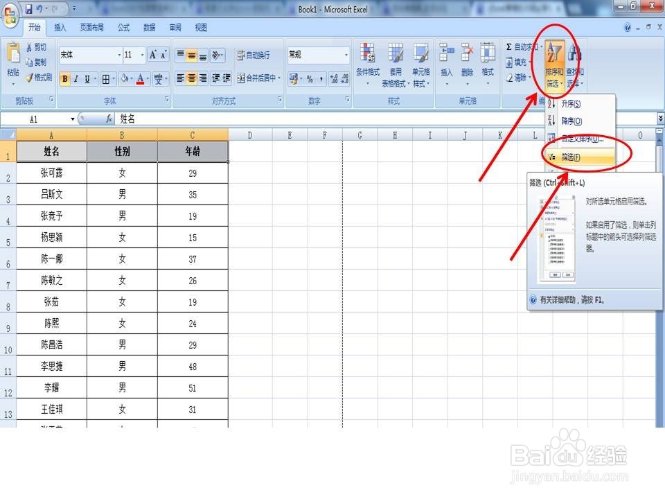Screen dimensions: 665x499
Task: Switch to the 公式 ribbon tab
Action: pyautogui.click(x=123, y=28)
